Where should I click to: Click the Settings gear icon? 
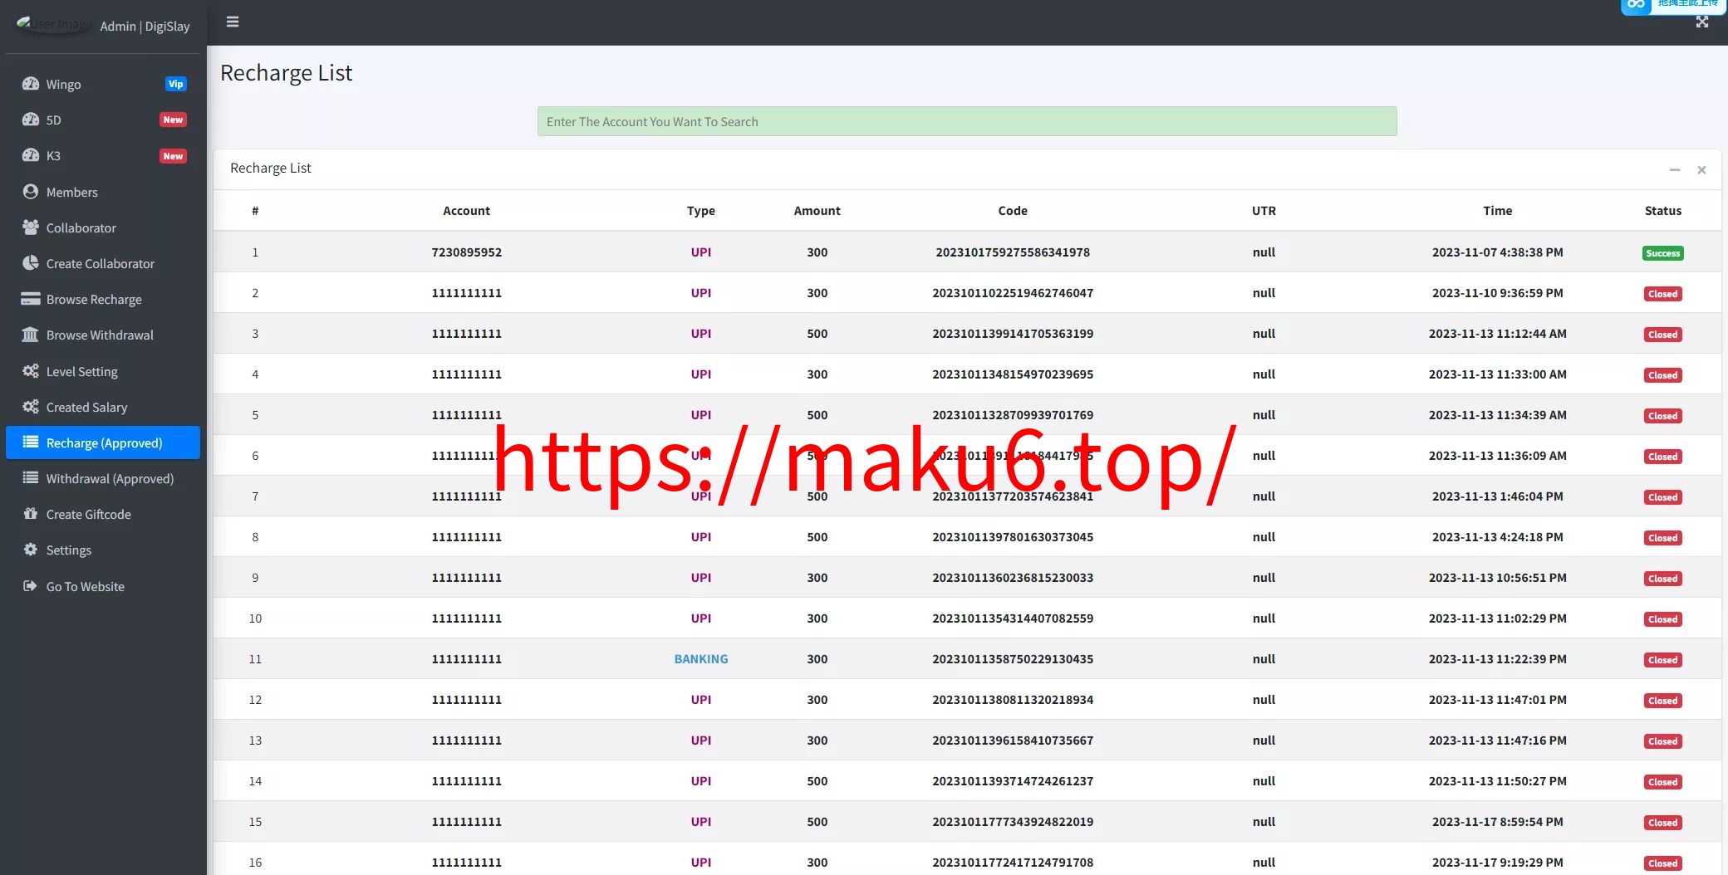[31, 550]
